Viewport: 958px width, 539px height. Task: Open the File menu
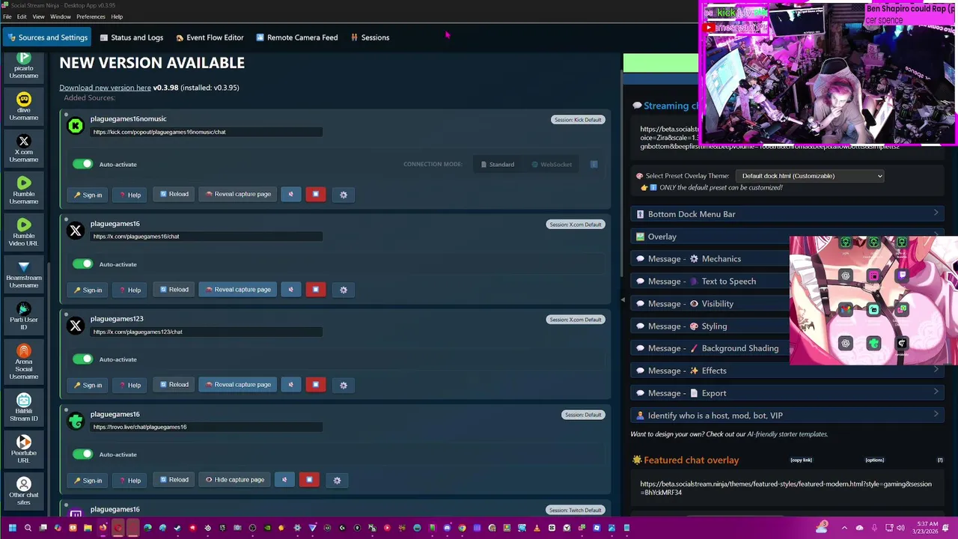coord(7,16)
